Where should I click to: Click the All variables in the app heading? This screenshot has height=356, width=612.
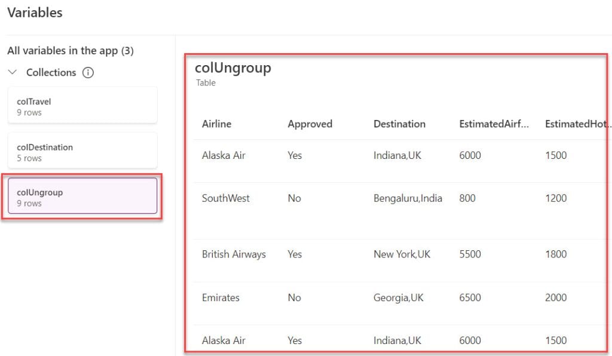pos(71,51)
